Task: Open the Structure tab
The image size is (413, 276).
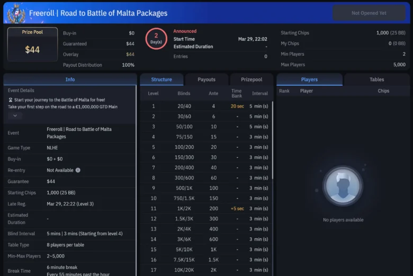Action: [x=161, y=79]
